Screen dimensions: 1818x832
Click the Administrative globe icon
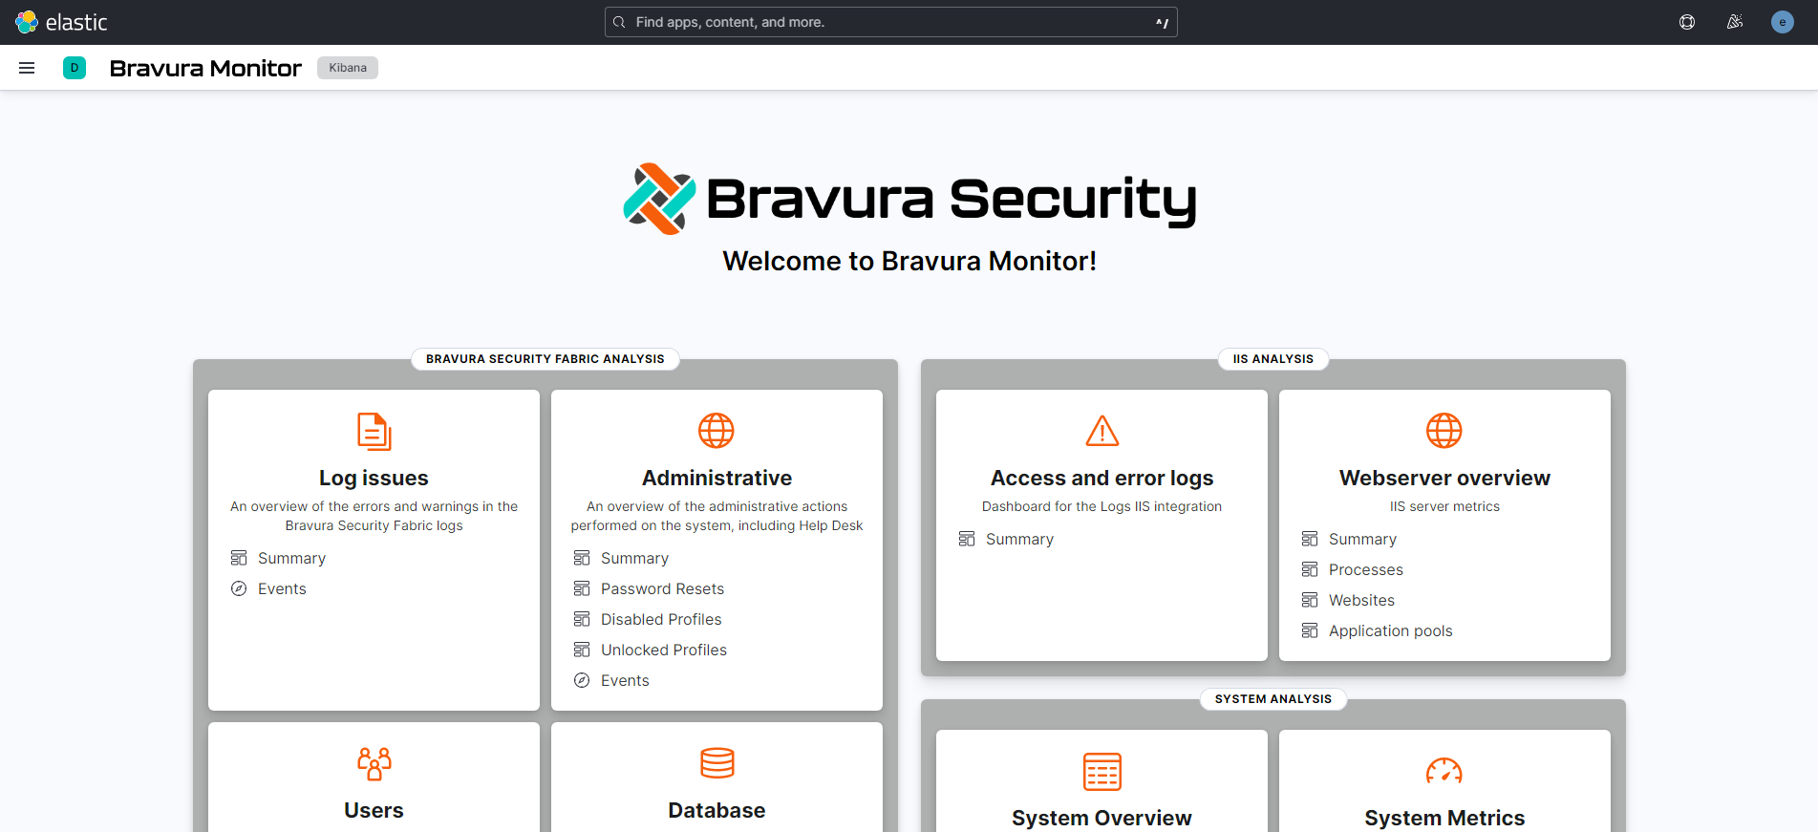point(717,431)
